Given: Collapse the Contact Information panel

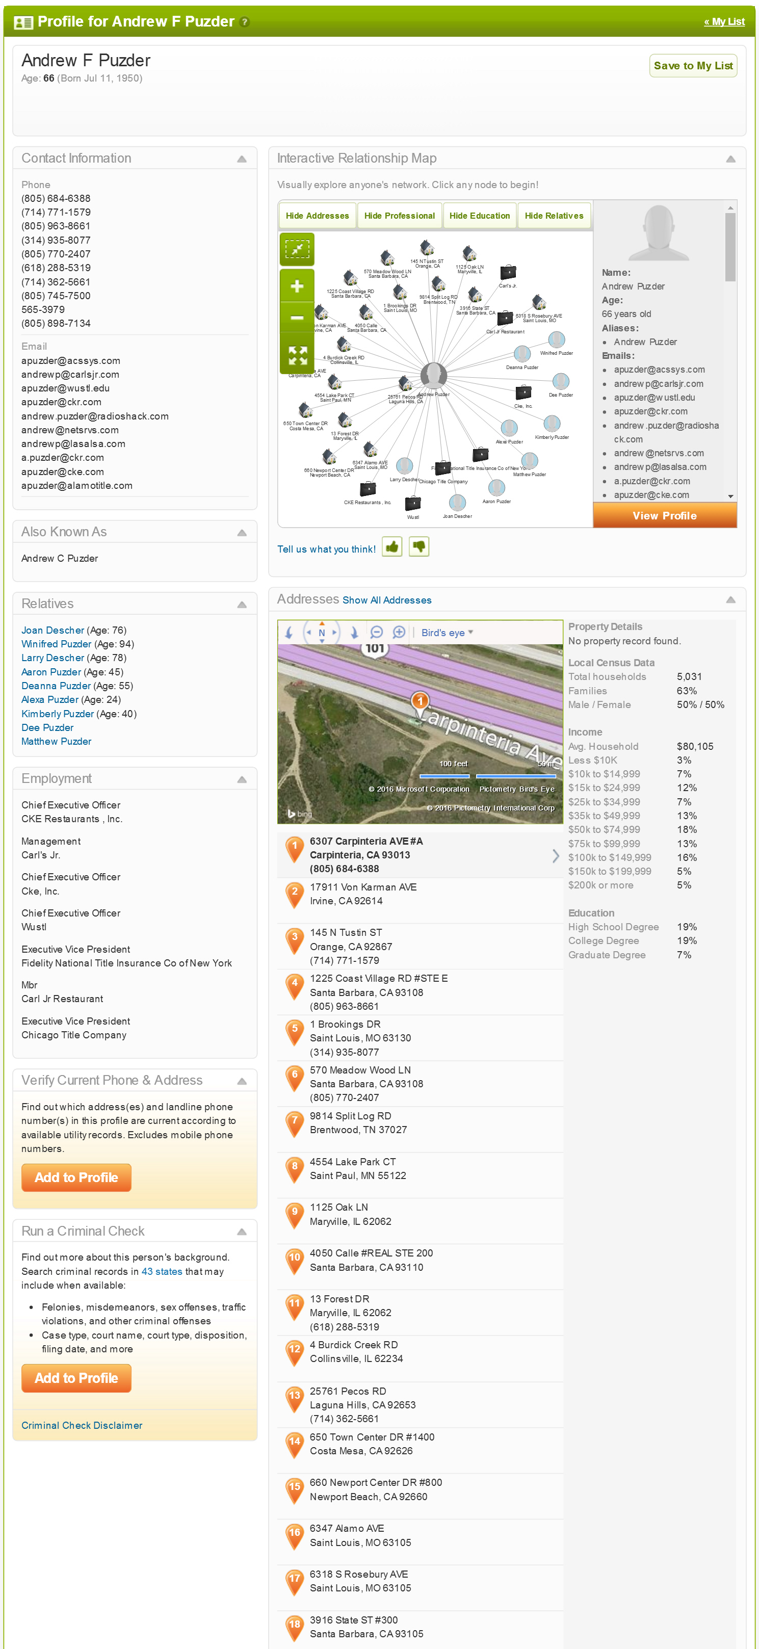Looking at the screenshot, I should tap(242, 159).
